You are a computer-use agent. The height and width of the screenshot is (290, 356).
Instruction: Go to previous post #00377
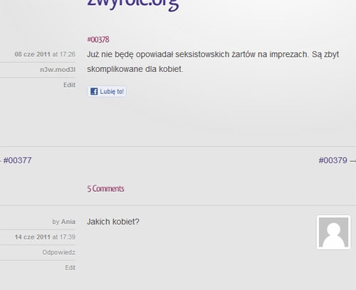17,160
